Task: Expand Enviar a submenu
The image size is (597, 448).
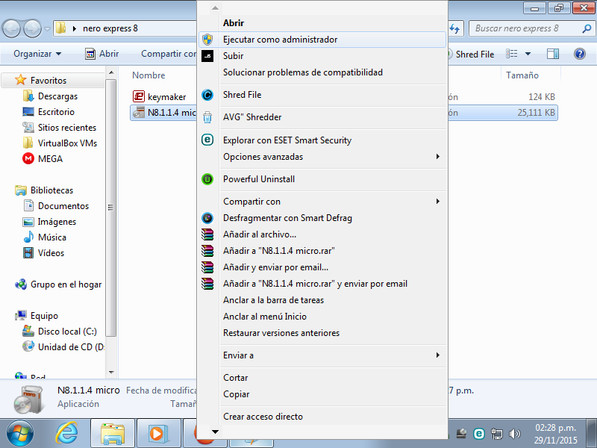Action: (322, 355)
